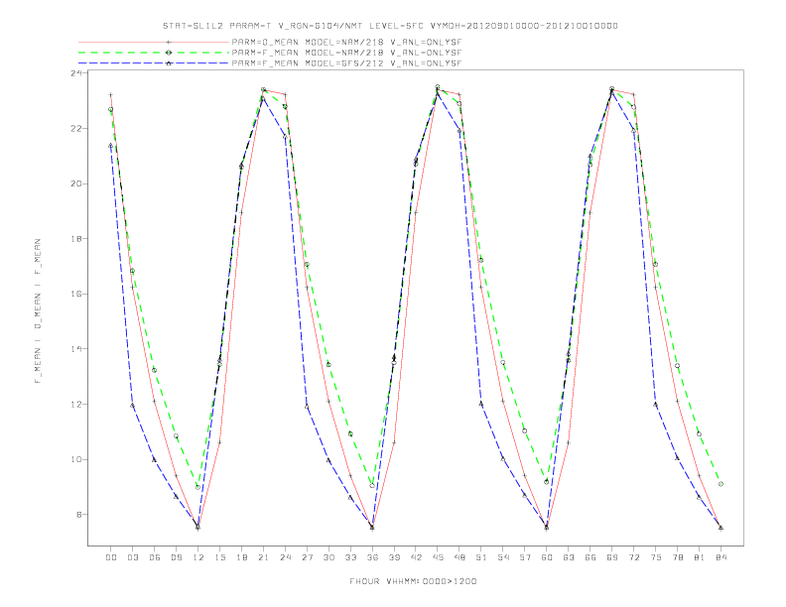The image size is (786, 607).
Task: Click the blue GFS triangle marker at hour 24
Action: pyautogui.click(x=285, y=136)
